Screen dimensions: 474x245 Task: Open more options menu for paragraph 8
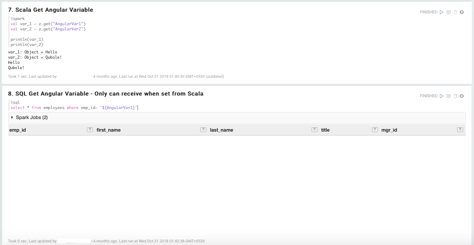[x=462, y=96]
